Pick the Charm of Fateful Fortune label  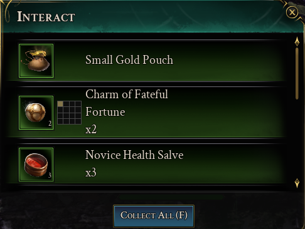[x=127, y=103]
